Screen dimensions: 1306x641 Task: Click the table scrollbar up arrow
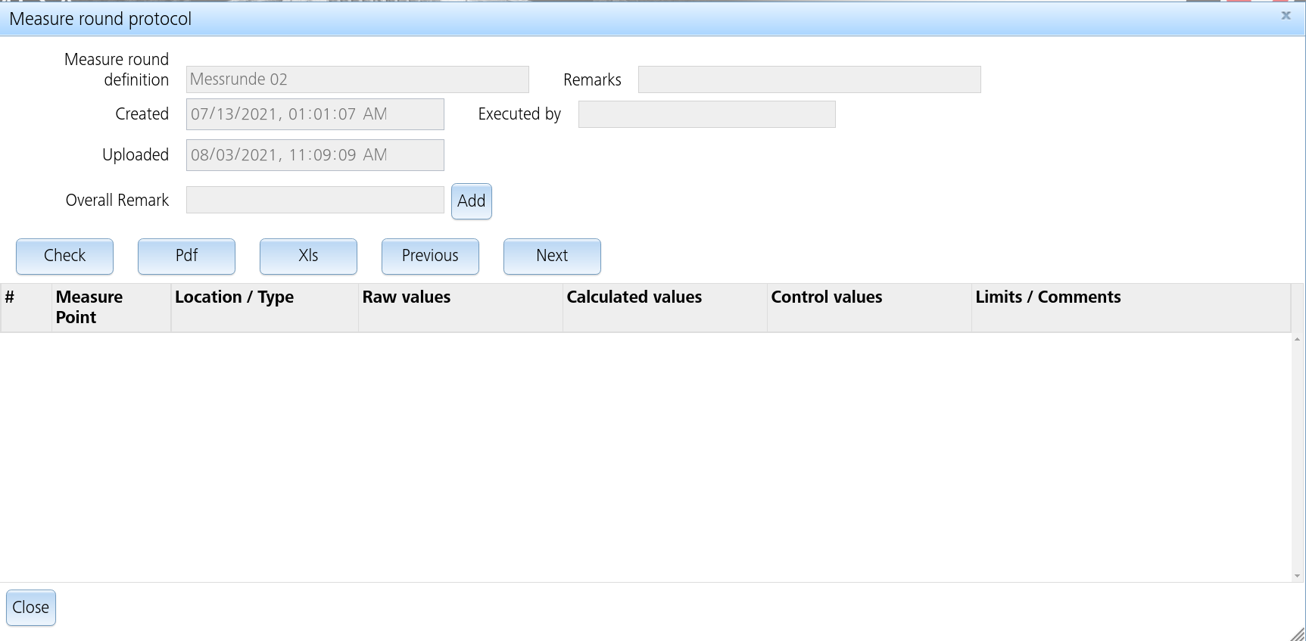pyautogui.click(x=1297, y=339)
